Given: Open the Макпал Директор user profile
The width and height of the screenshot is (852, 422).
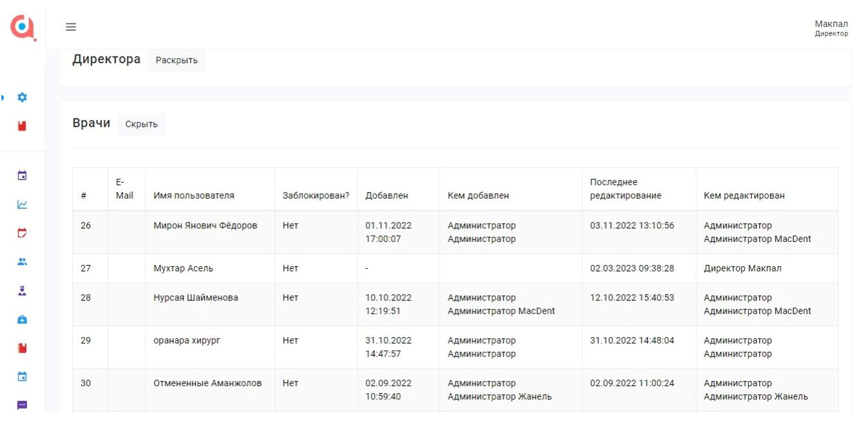Looking at the screenshot, I should (831, 28).
